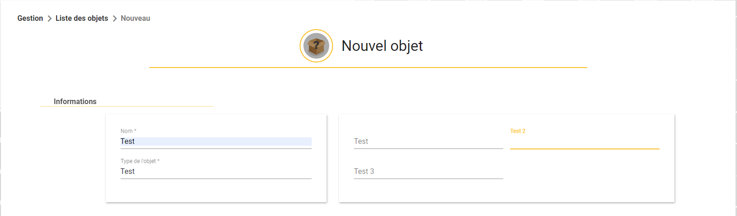
Task: Click the yellow divider line under Nouvel objet
Action: pos(368,68)
